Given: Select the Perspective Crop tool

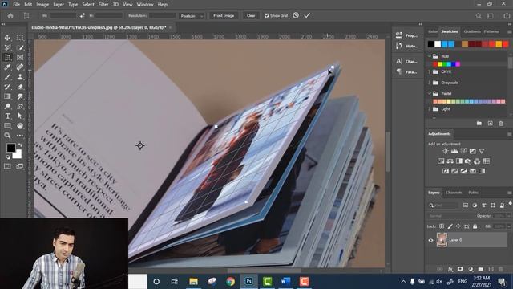Looking at the screenshot, I should [x=7, y=57].
